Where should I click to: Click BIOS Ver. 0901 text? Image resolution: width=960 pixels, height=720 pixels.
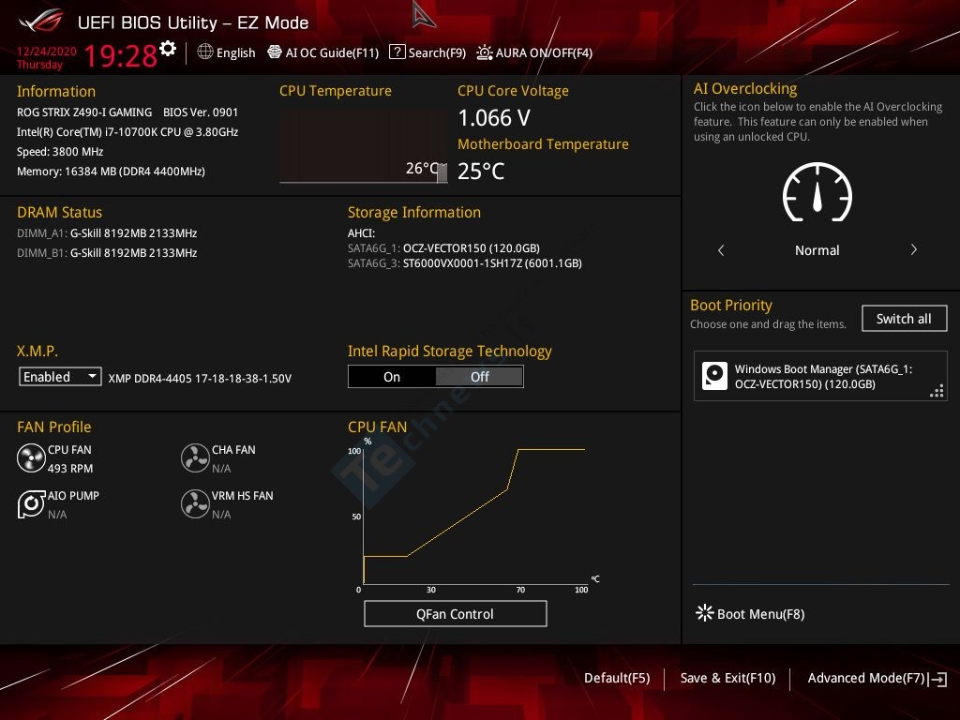coord(201,112)
